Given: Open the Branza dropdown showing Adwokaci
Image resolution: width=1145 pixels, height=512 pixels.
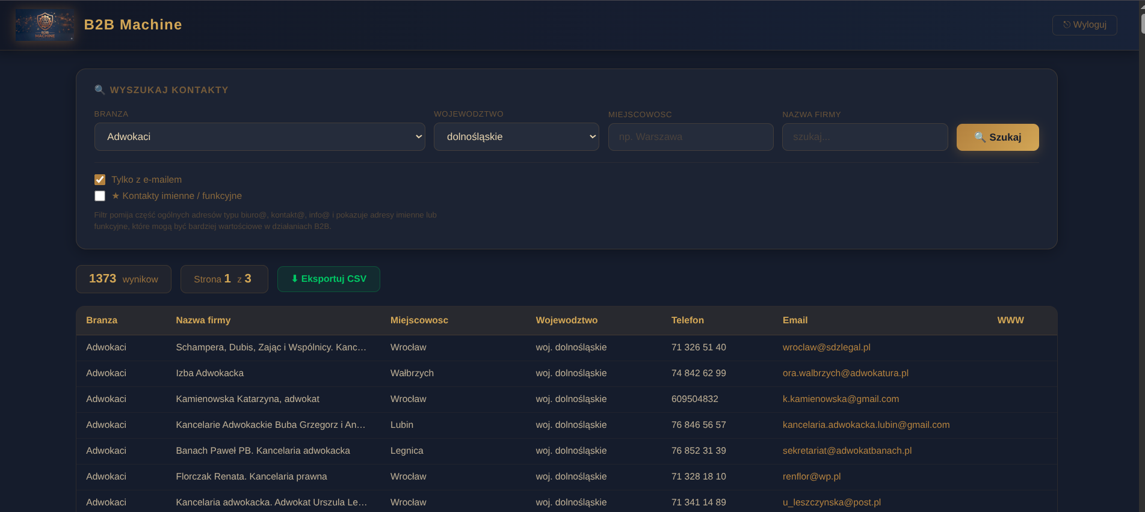Looking at the screenshot, I should 260,137.
